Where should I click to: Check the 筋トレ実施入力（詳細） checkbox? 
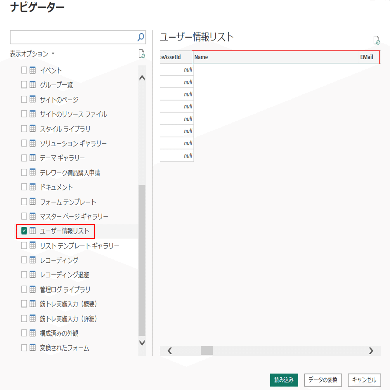pyautogui.click(x=24, y=318)
